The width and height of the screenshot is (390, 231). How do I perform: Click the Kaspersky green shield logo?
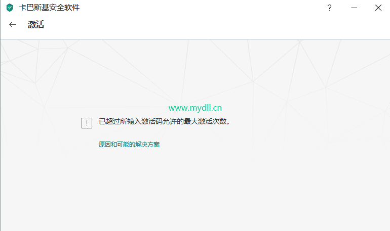tap(10, 8)
